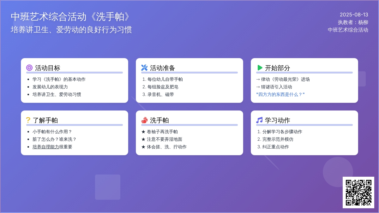Click 中班艺术综合活动 label under the teacher name
The height and width of the screenshot is (213, 379).
348,30
